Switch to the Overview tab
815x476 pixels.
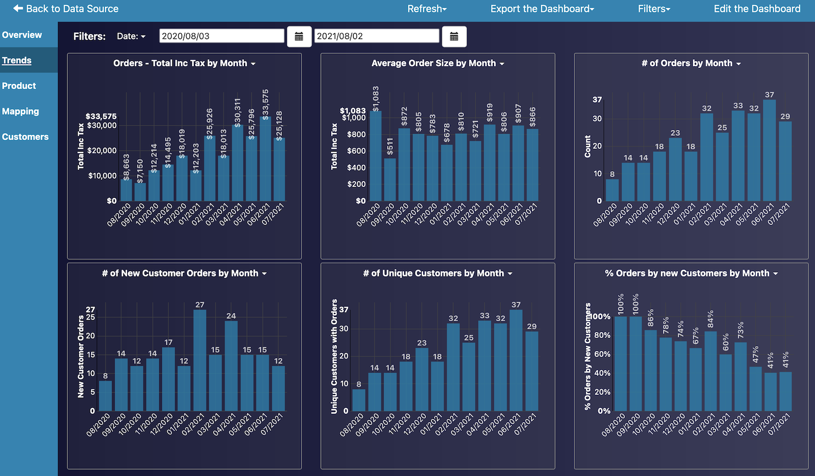pos(22,35)
